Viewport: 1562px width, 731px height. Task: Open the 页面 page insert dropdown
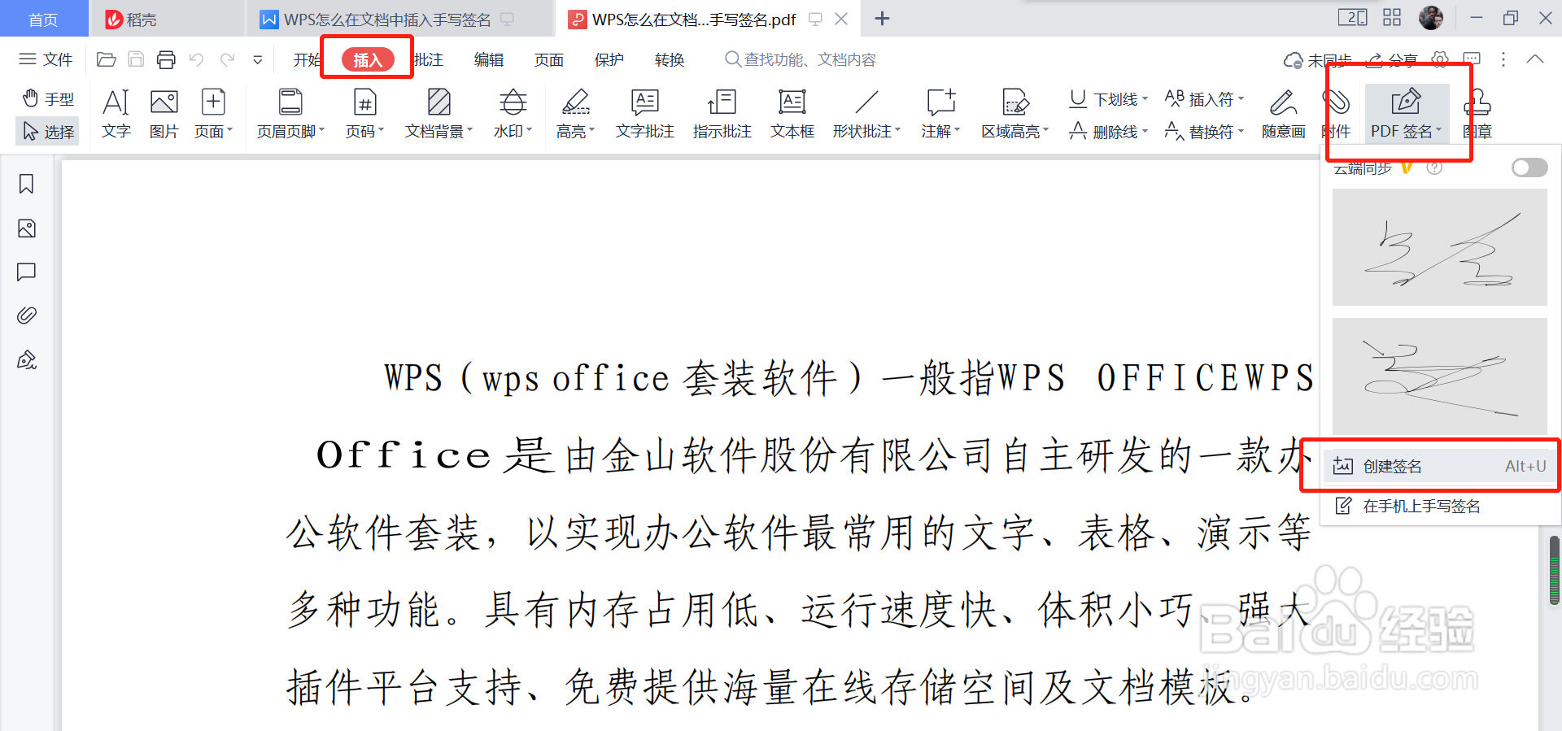click(213, 114)
